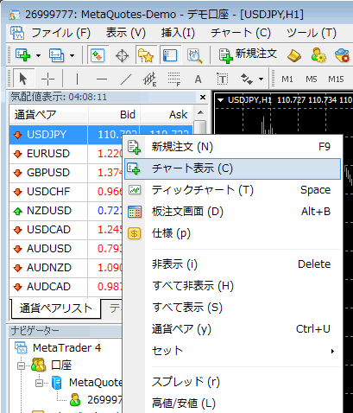Click the 新規注文 toolbar button
Screen dimensions: 353x413
tap(248, 54)
